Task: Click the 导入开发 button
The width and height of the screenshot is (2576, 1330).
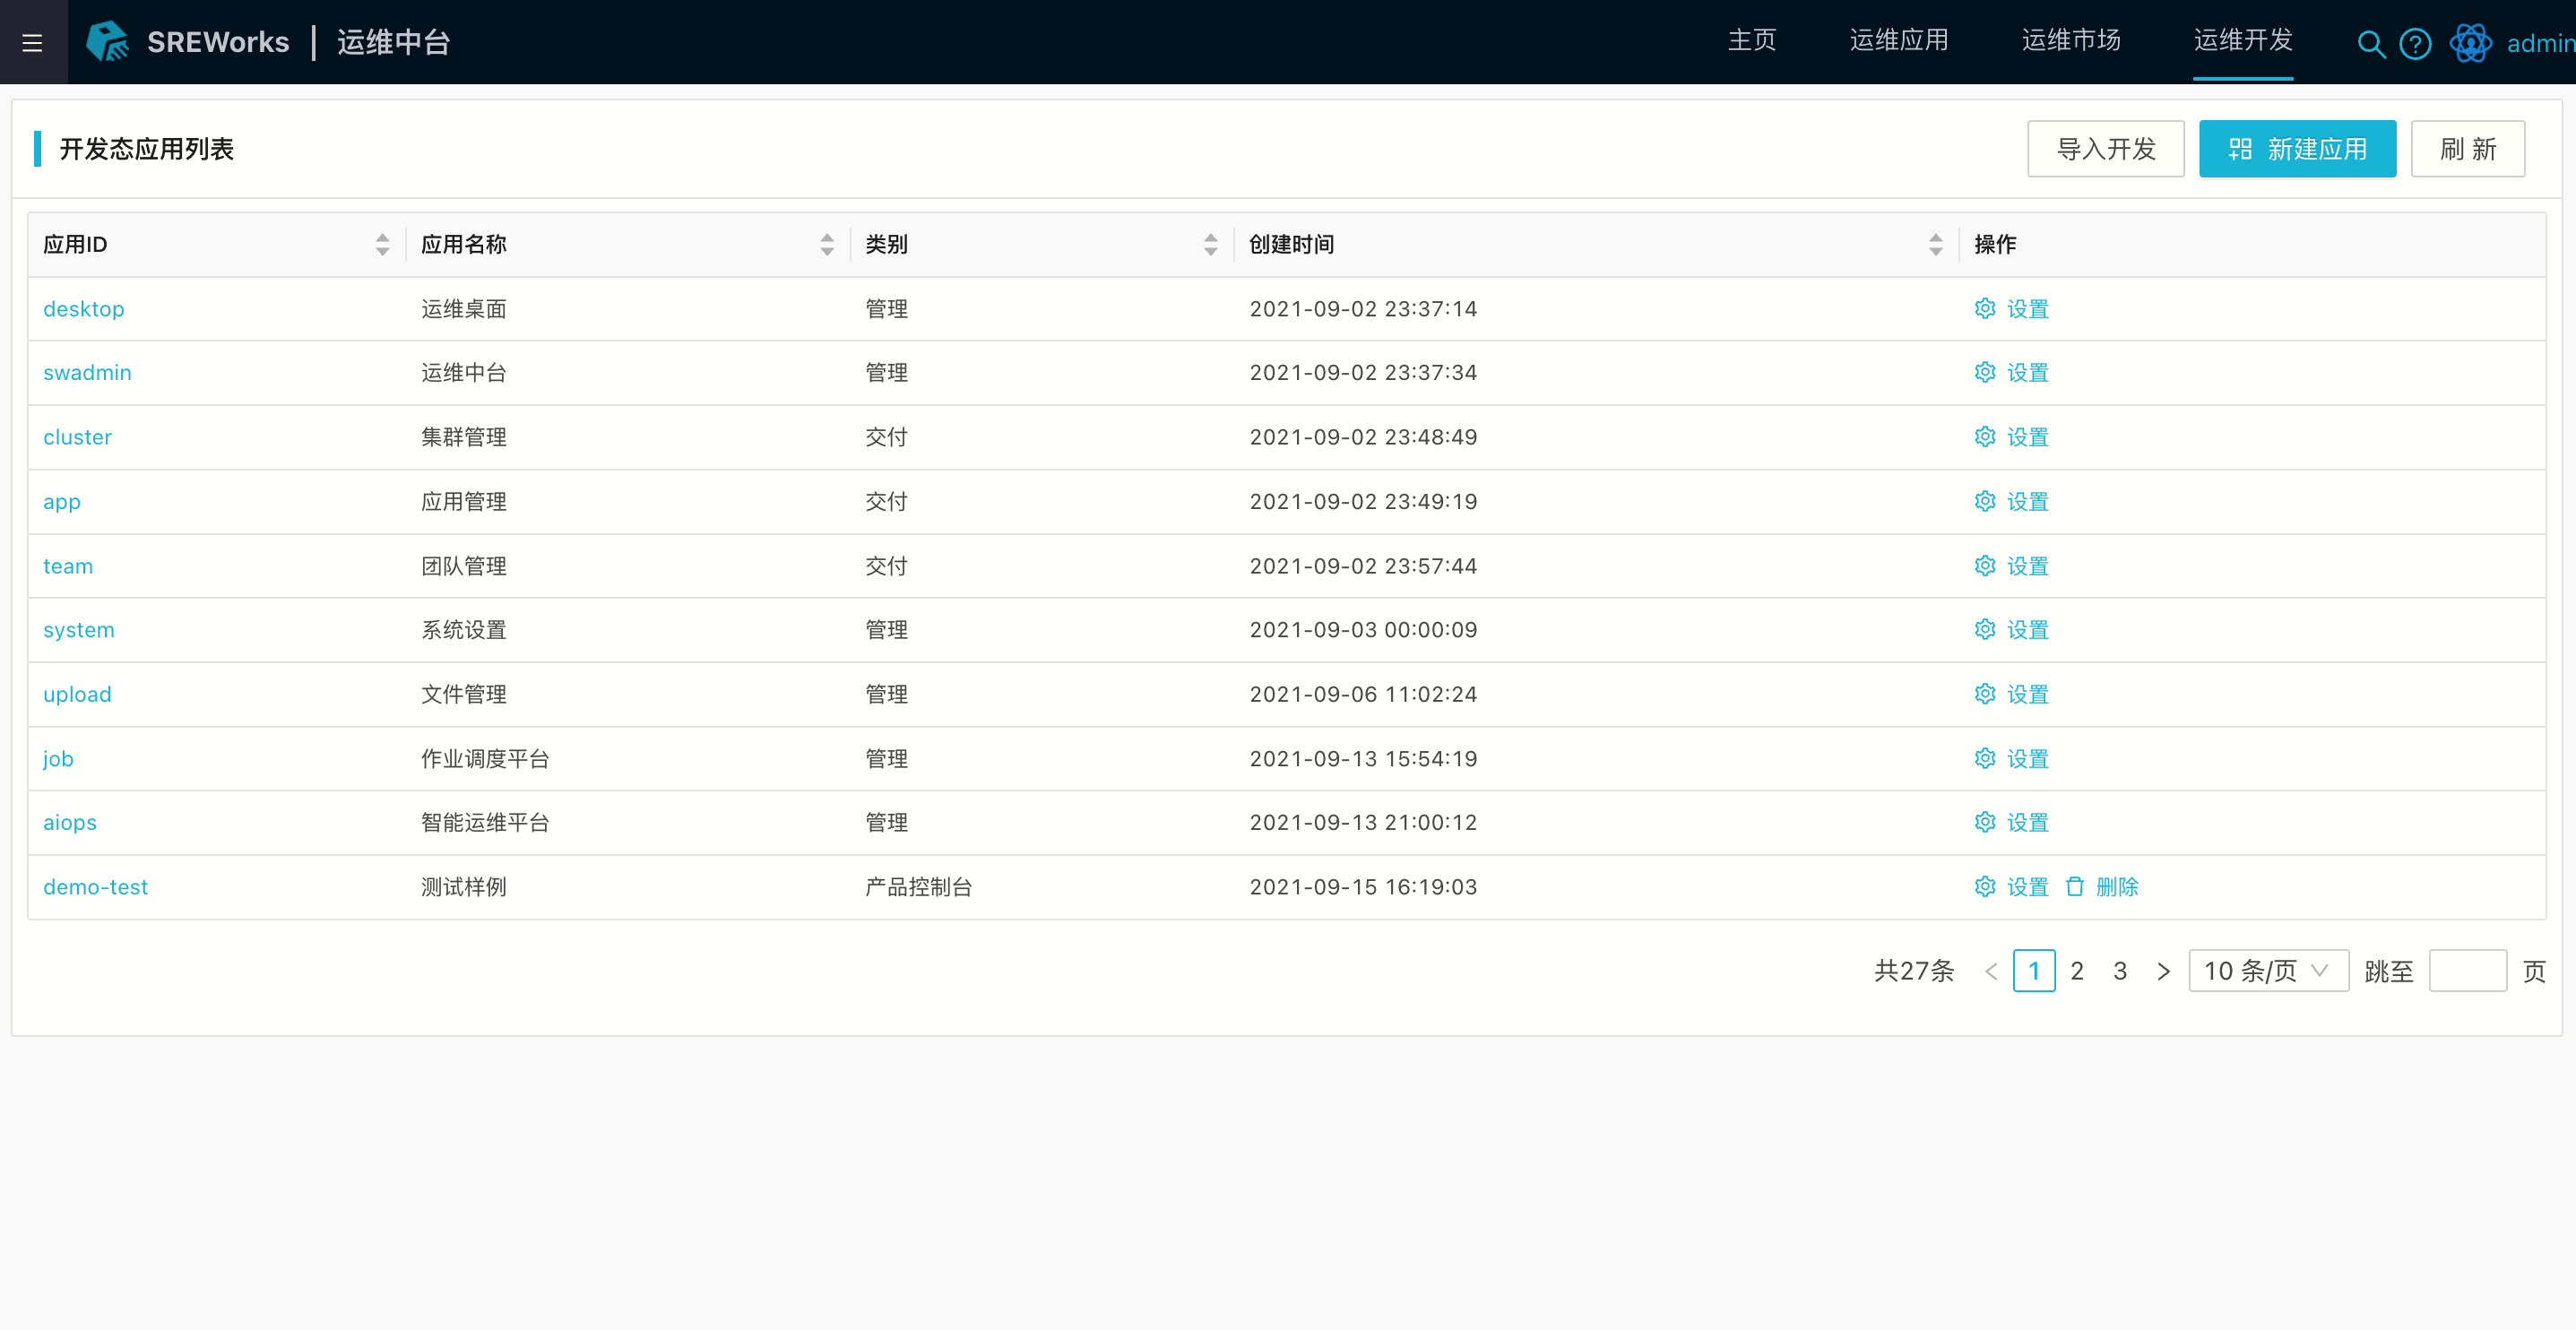Action: (x=2105, y=149)
